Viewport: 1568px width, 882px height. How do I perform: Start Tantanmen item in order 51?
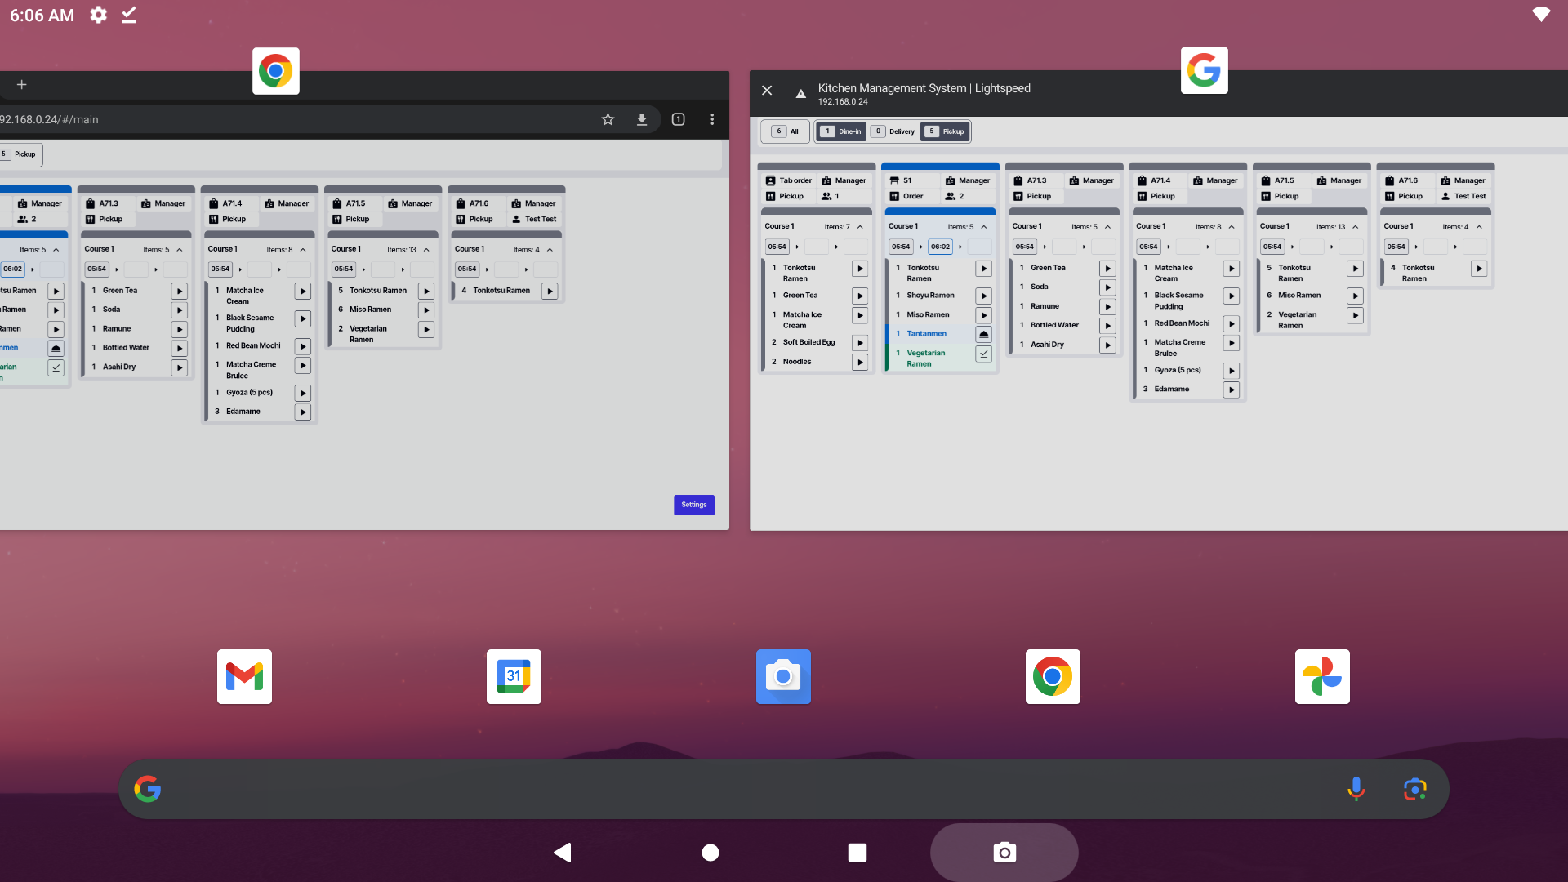tap(984, 334)
